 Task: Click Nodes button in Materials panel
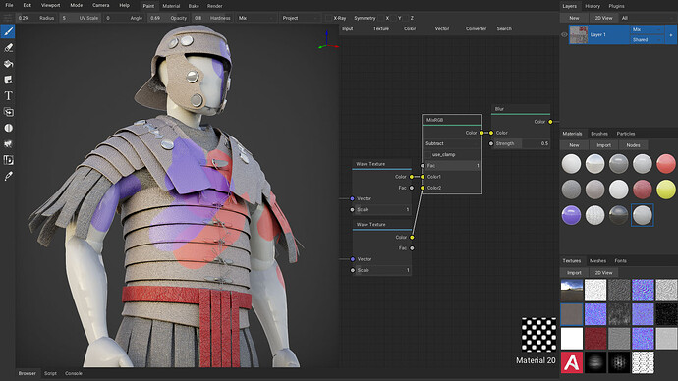click(x=633, y=145)
